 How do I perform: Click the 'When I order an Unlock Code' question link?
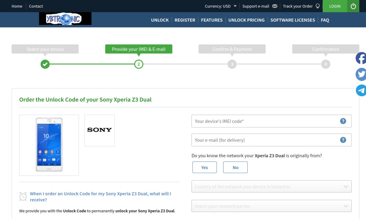click(100, 197)
